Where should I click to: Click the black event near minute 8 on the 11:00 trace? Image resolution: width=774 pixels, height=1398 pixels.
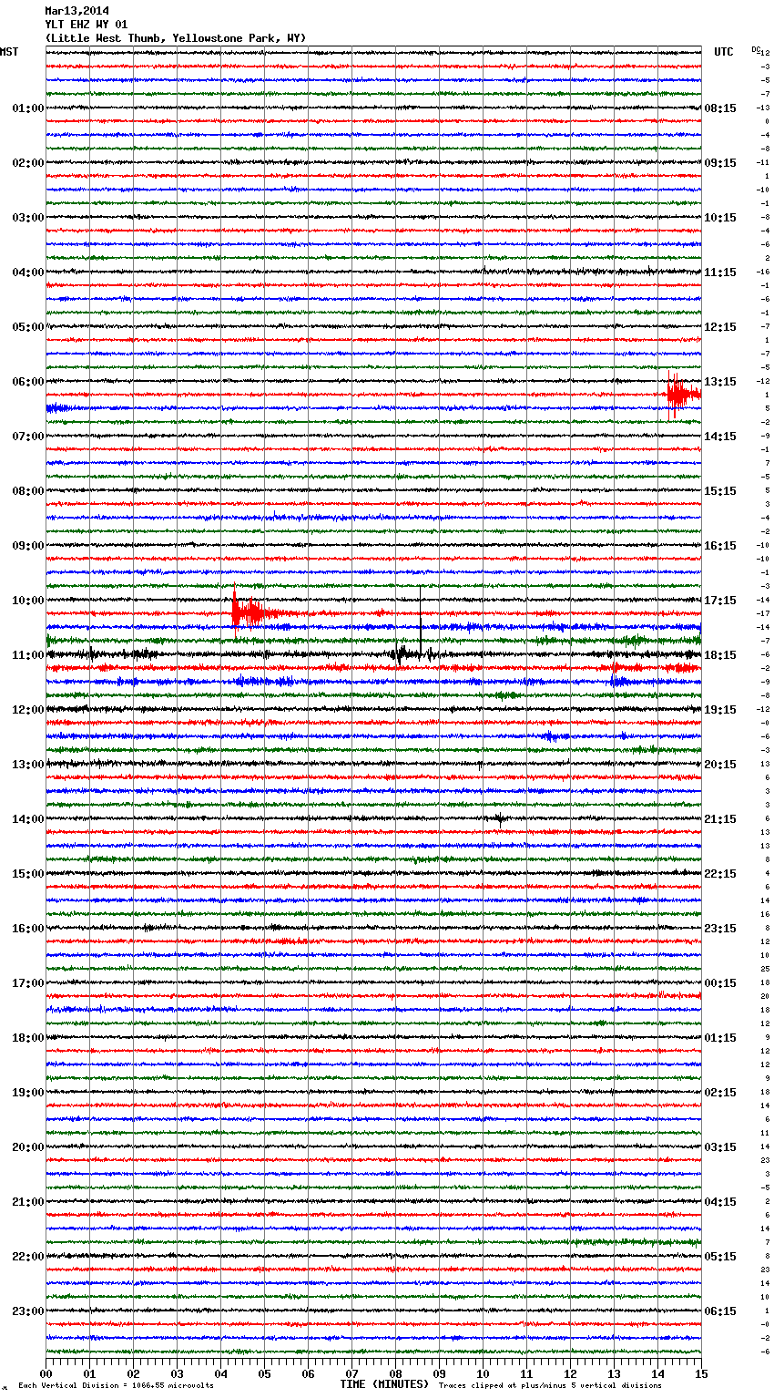point(401,653)
